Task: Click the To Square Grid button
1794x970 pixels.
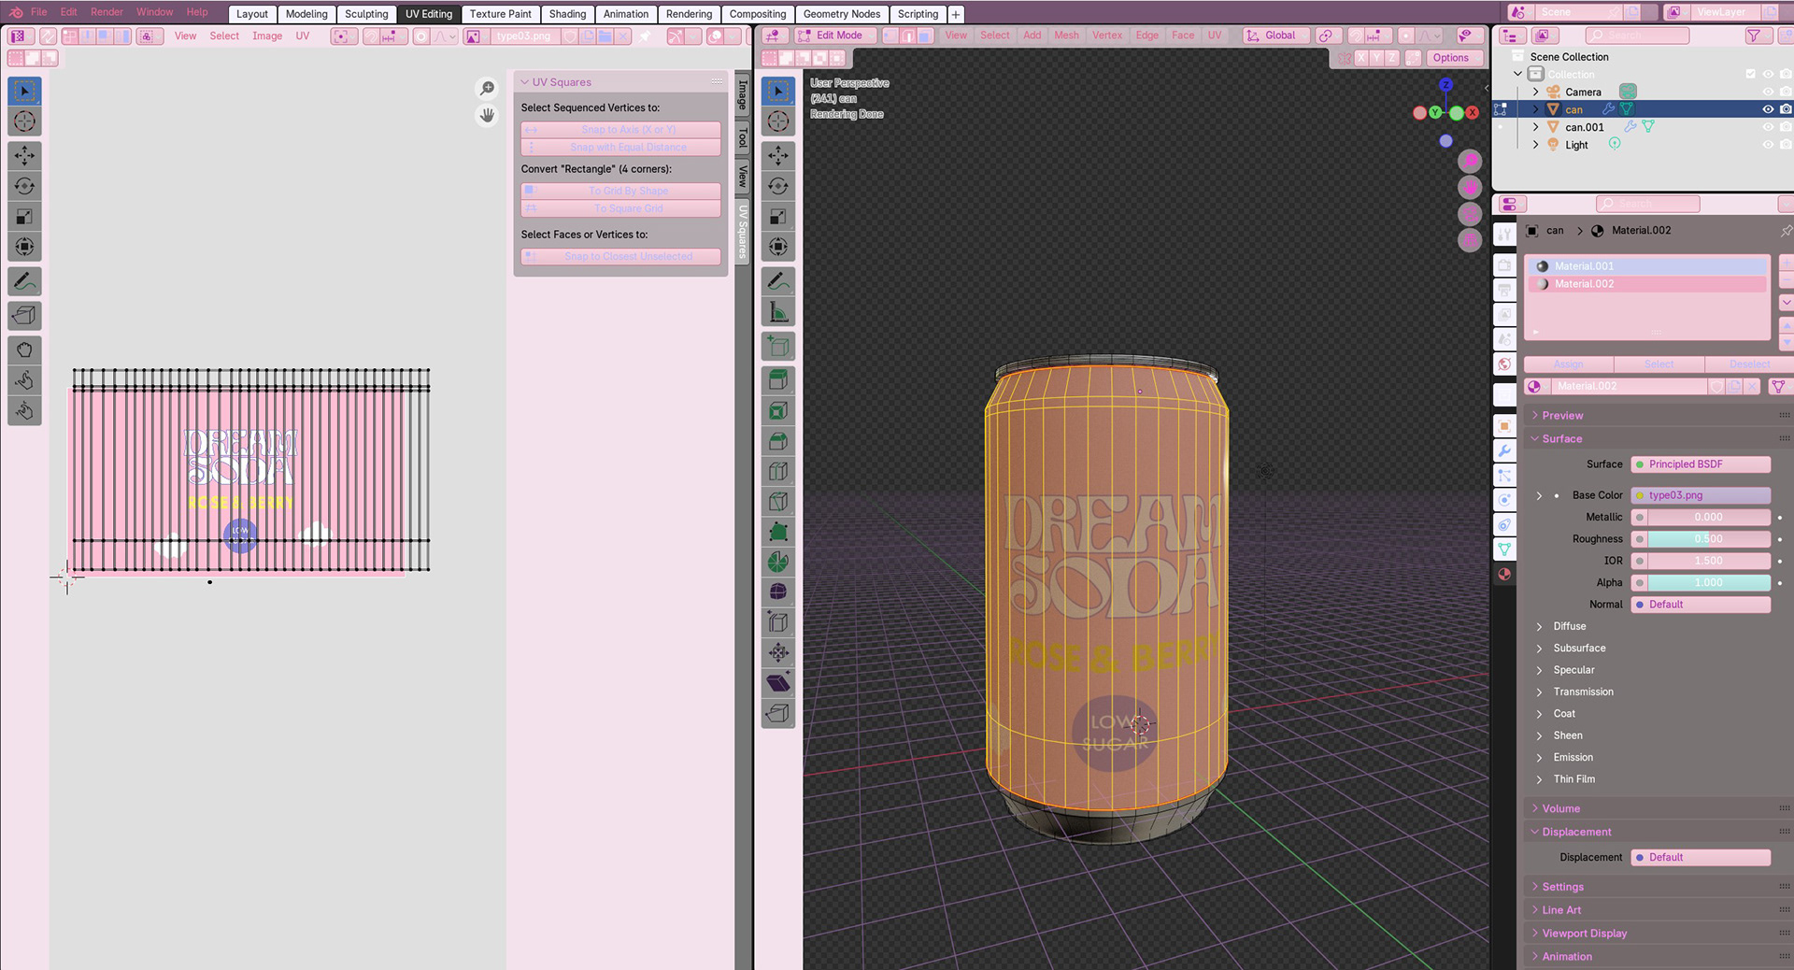Action: 628,208
